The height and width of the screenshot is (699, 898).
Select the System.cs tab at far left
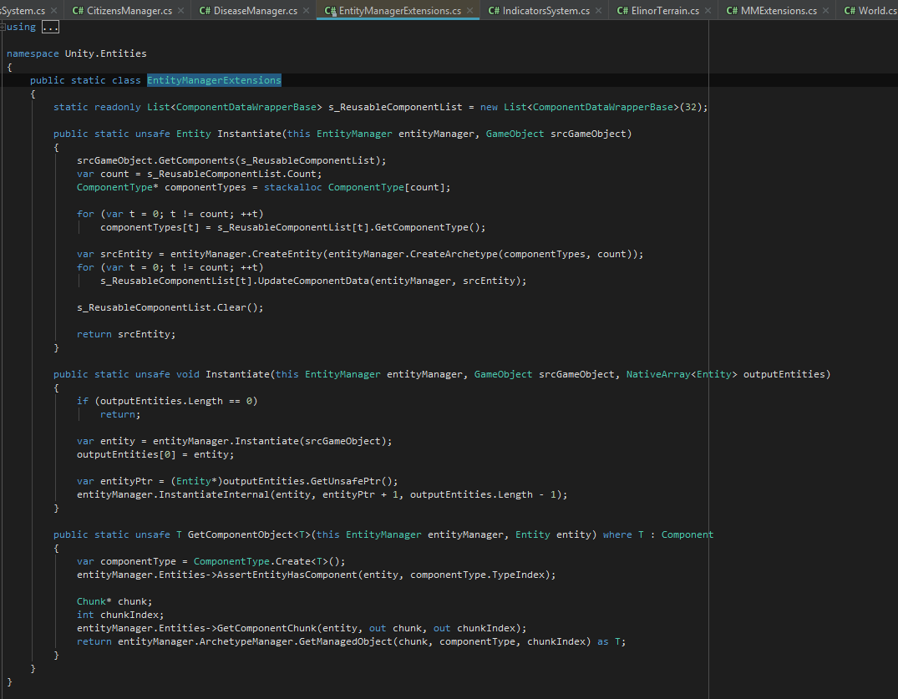pos(25,10)
